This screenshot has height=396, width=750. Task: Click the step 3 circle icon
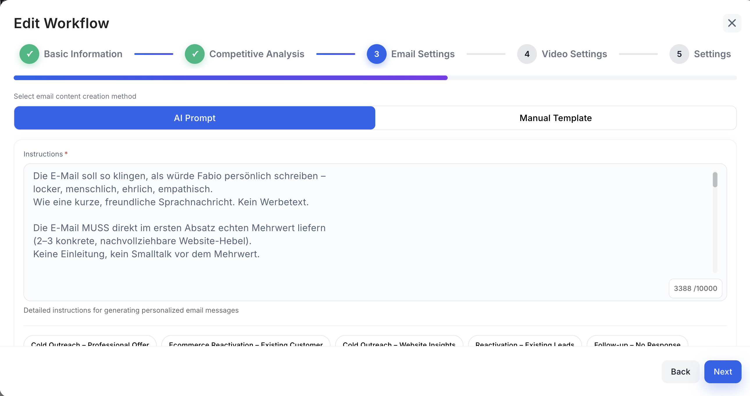(x=376, y=54)
